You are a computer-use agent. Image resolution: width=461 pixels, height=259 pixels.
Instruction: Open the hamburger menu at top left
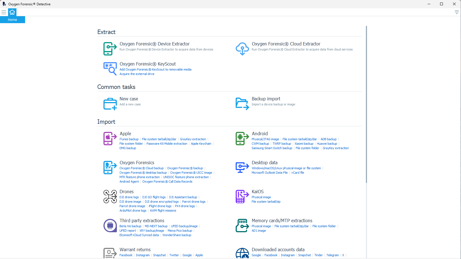coord(4,12)
